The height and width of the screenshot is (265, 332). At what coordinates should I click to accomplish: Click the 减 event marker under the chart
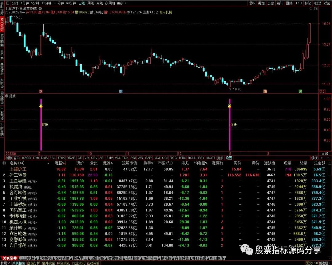(x=300, y=91)
